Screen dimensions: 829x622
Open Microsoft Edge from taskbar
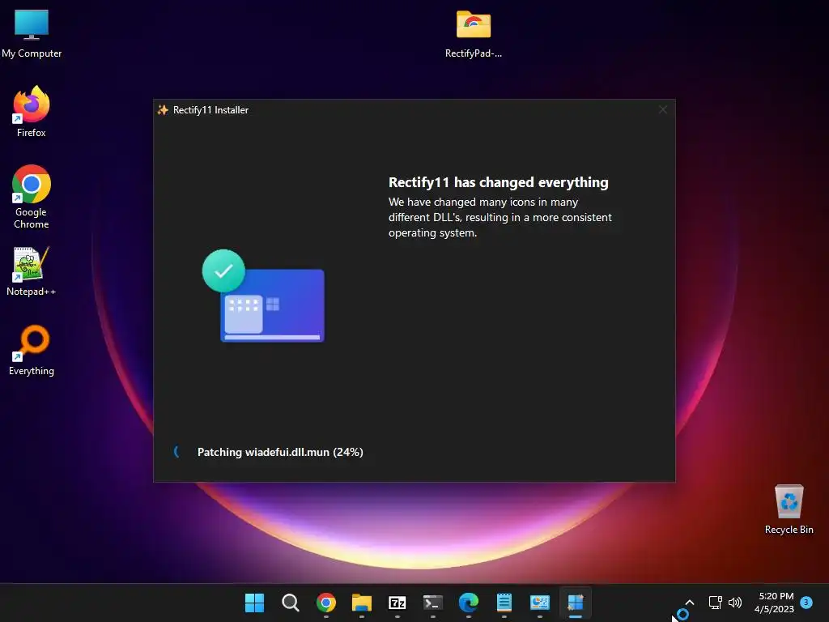pos(469,603)
